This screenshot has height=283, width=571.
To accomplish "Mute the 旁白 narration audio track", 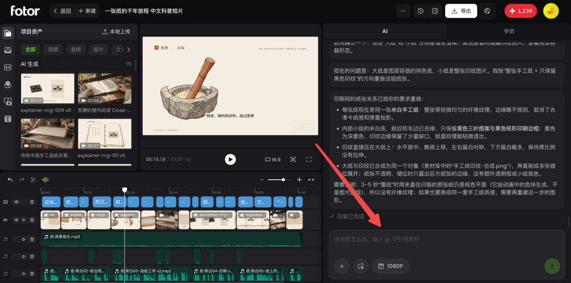I will click(24, 274).
